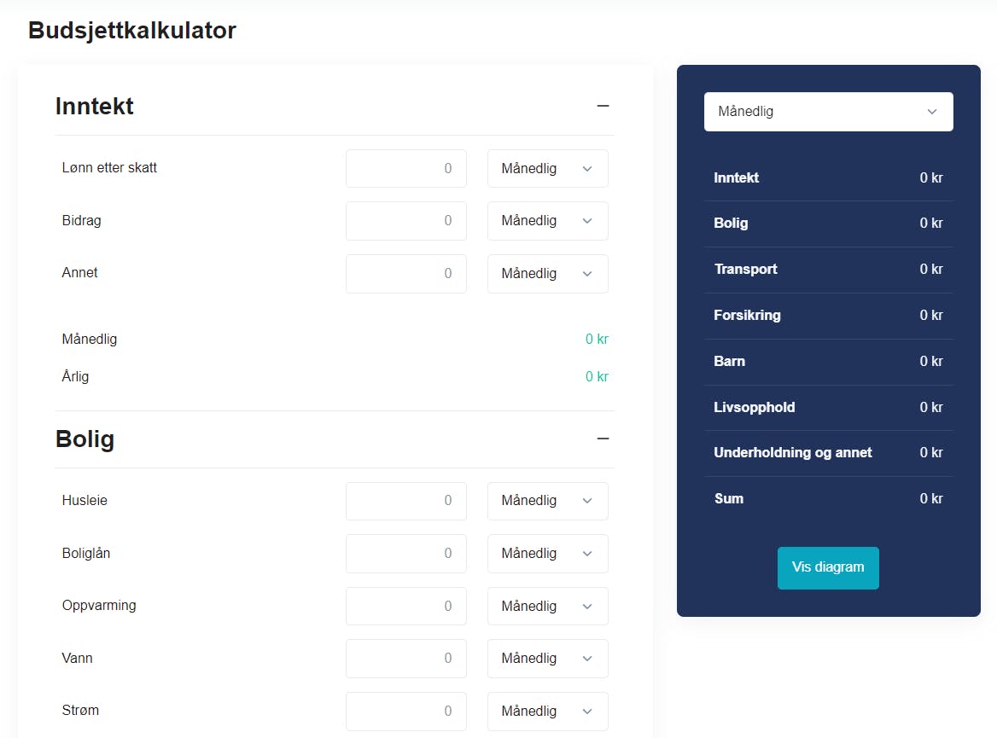Open the frequency dropdown next to Husleie
Image resolution: width=997 pixels, height=738 pixels.
pos(547,501)
